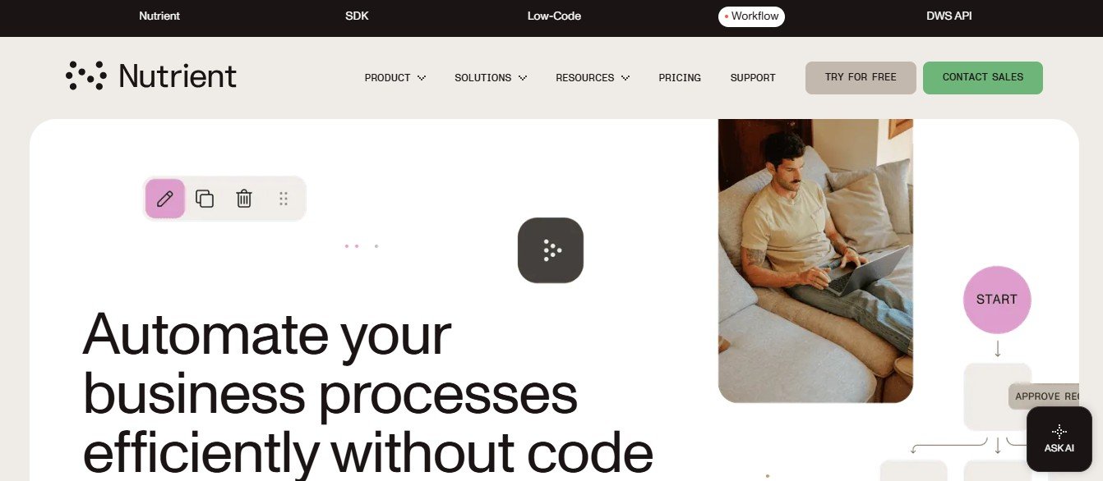Viewport: 1103px width, 481px height.
Task: Go to the Nutrient top tab
Action: [x=159, y=16]
